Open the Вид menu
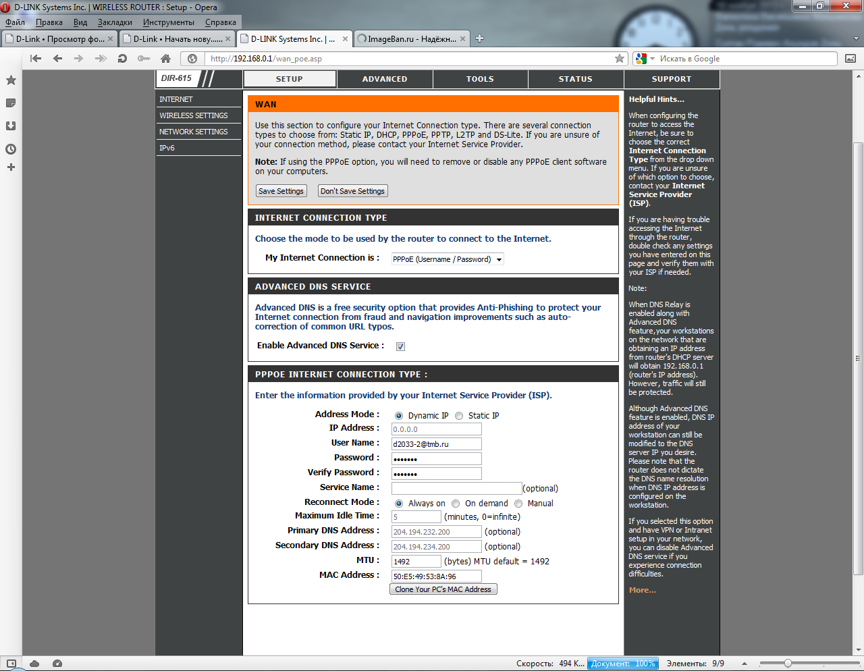Image resolution: width=864 pixels, height=671 pixels. pyautogui.click(x=80, y=22)
